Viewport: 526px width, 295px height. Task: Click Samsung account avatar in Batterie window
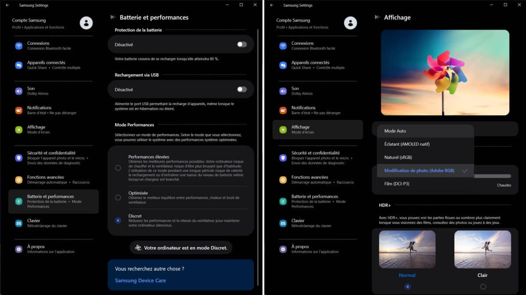click(x=86, y=23)
